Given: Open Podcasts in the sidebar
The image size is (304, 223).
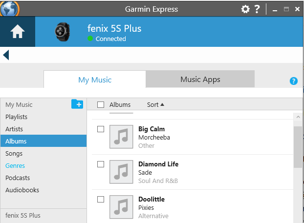Looking at the screenshot, I should (x=18, y=178).
